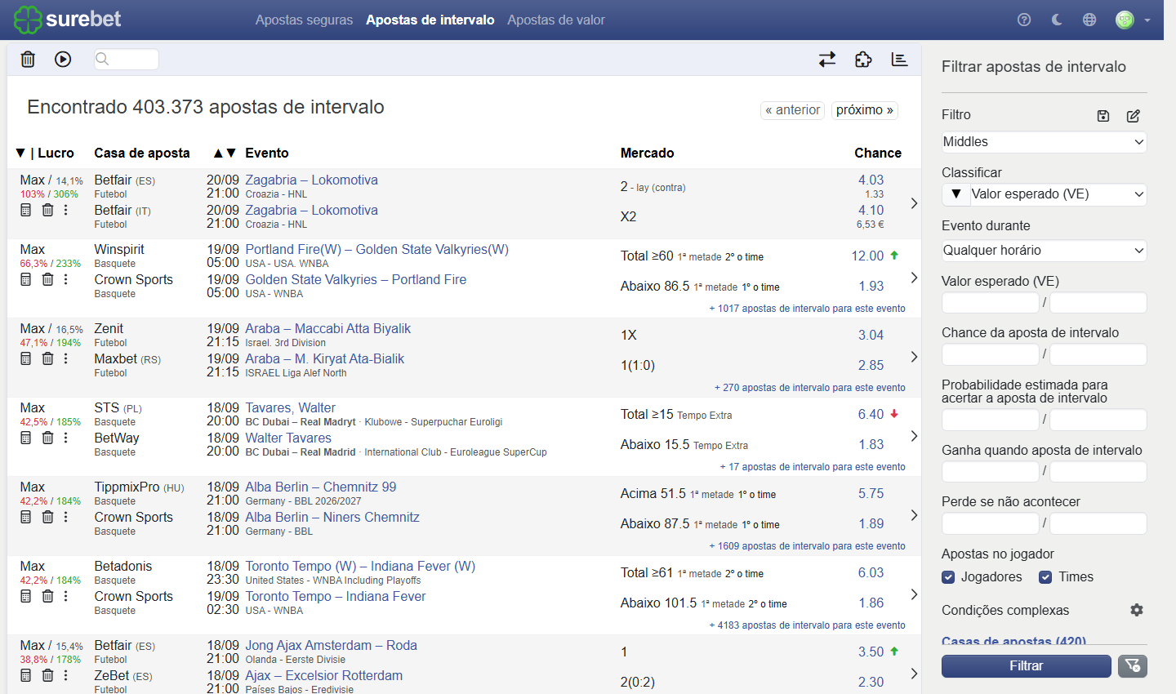
Task: Switch to Apostas de valor tab
Action: pyautogui.click(x=556, y=20)
